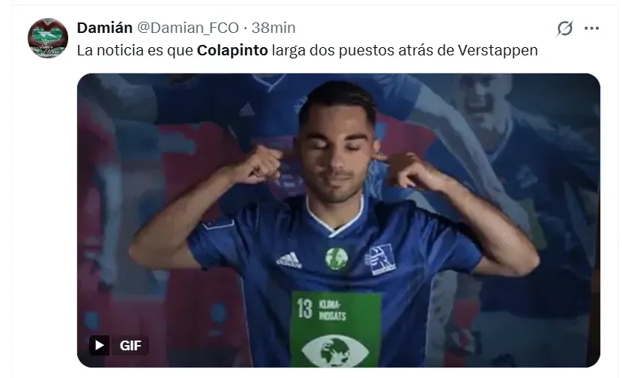The height and width of the screenshot is (378, 622).
Task: Open the three-dot more options menu
Action: point(591,28)
